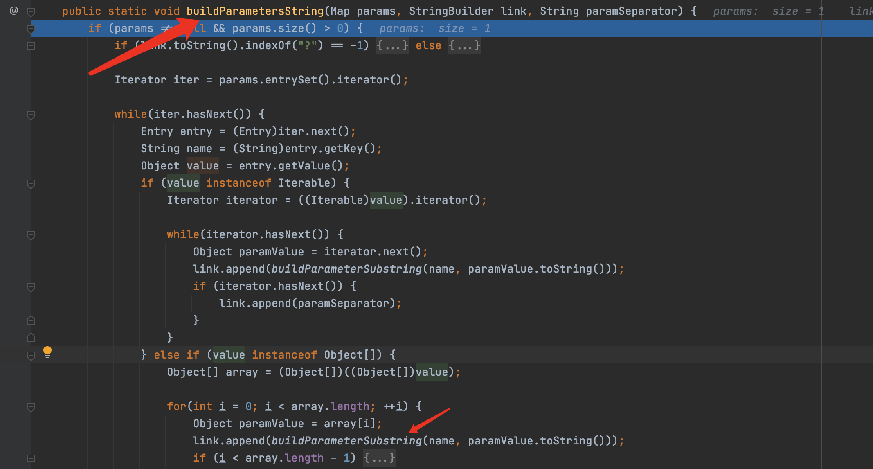The width and height of the screenshot is (873, 469).
Task: Click 'array.length' in for loop header
Action: (330, 406)
